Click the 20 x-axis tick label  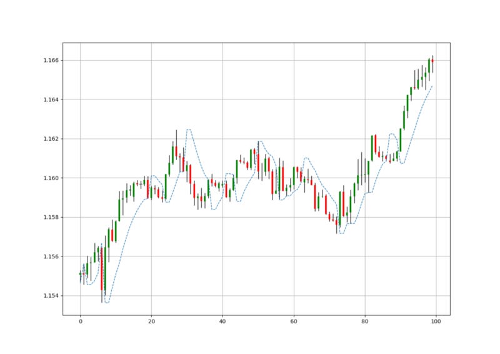click(151, 321)
